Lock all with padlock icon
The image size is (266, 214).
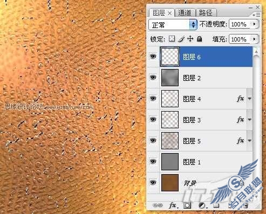point(199,39)
